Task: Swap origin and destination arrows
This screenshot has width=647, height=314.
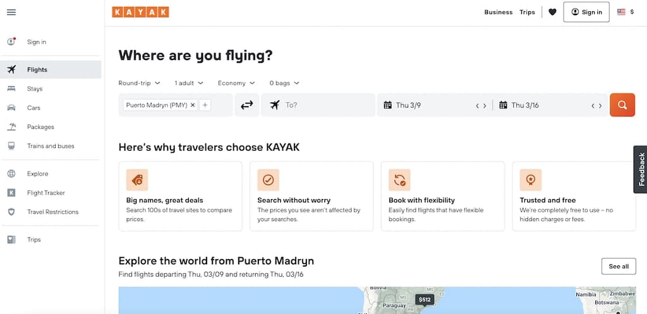Action: 247,106
